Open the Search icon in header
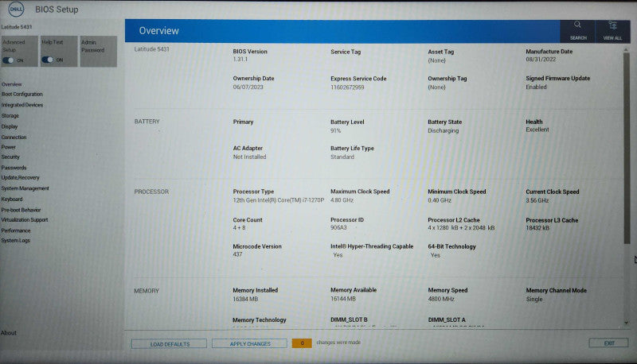Viewport: 637px width, 364px height. [578, 30]
